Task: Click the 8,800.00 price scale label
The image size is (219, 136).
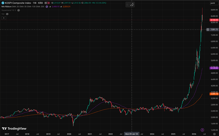Action: coord(214,10)
